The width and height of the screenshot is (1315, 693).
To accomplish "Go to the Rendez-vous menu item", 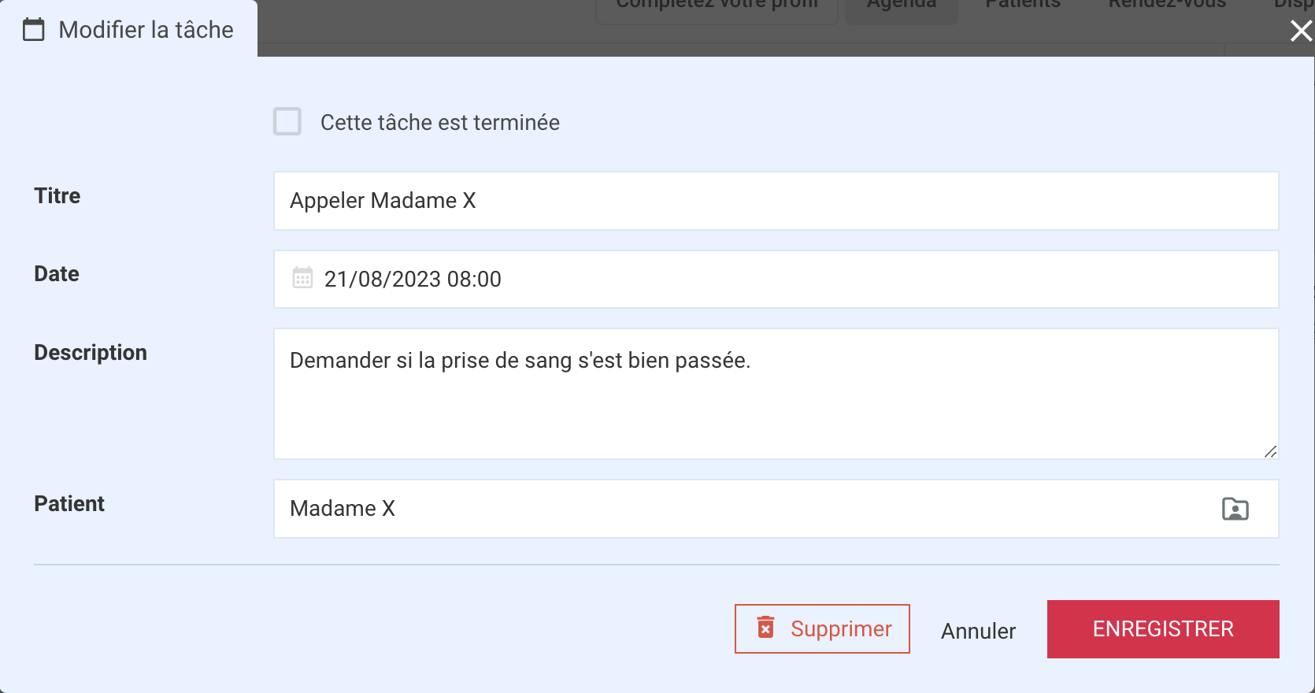I will [x=1167, y=5].
